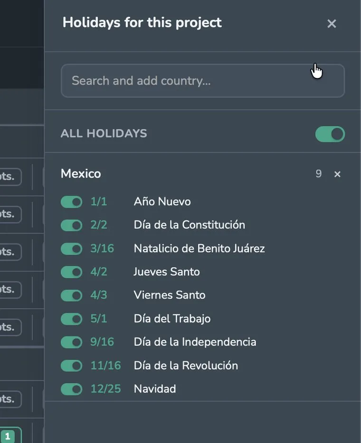Toggle the Día de la Revolución switch
361x443 pixels.
tap(72, 366)
